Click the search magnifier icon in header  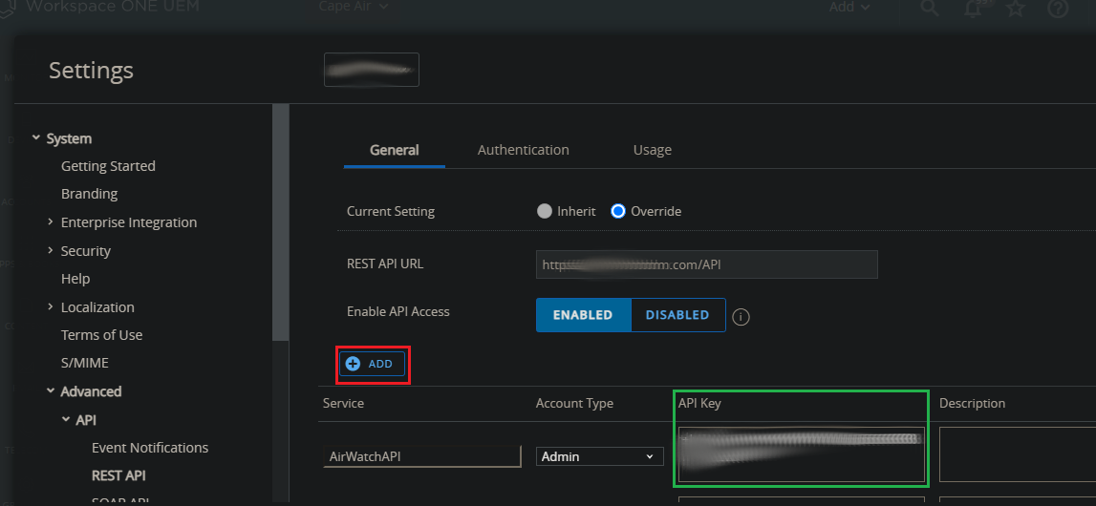tap(929, 8)
